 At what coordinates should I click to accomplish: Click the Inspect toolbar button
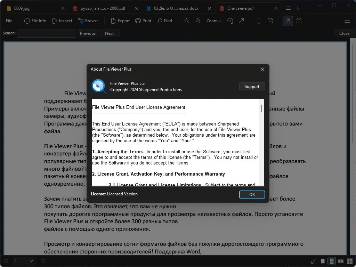(62, 21)
